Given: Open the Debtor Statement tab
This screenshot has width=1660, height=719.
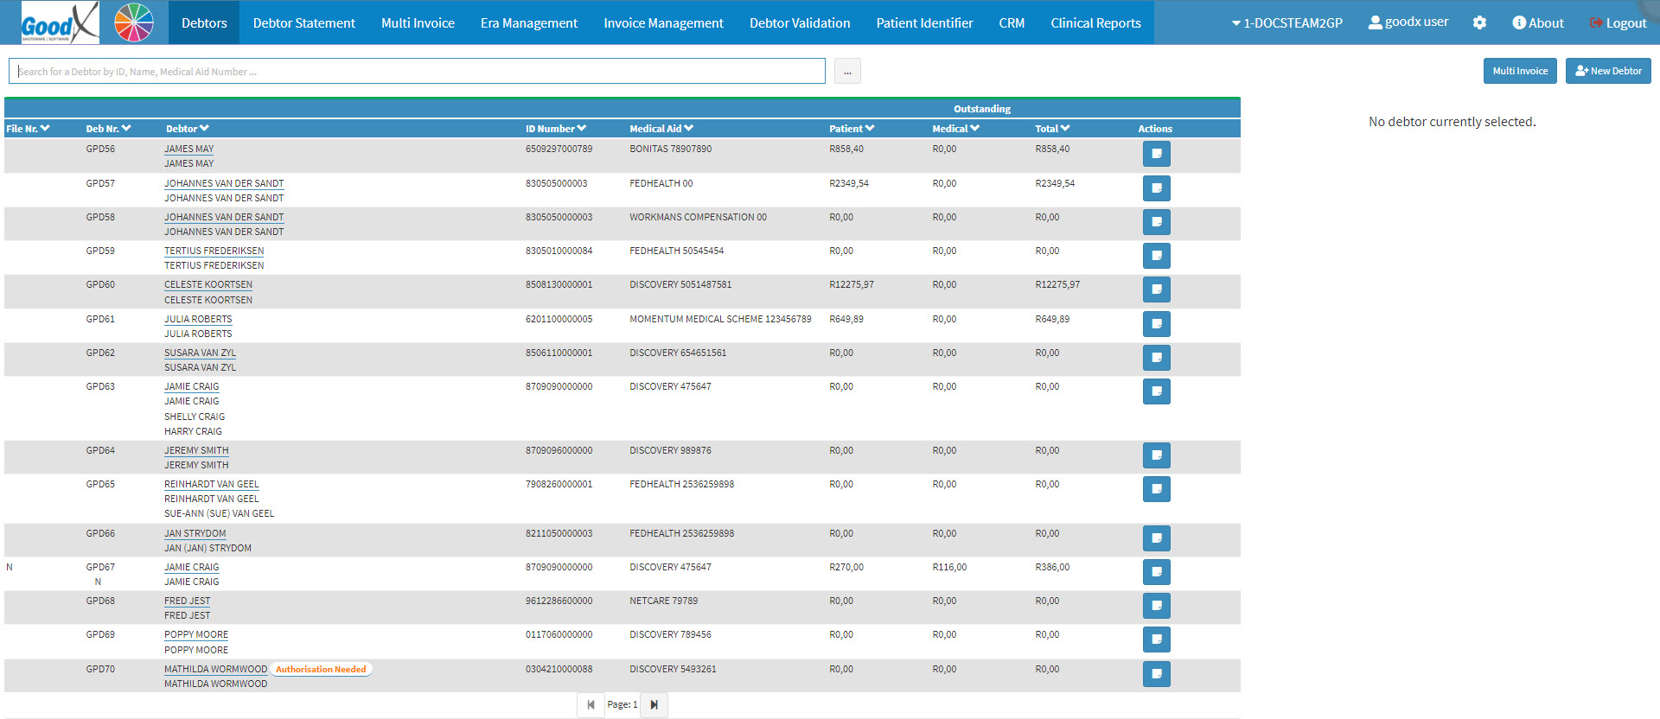Looking at the screenshot, I should click(303, 23).
